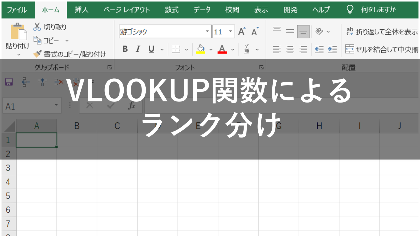Click the align right icon

[x=303, y=49]
